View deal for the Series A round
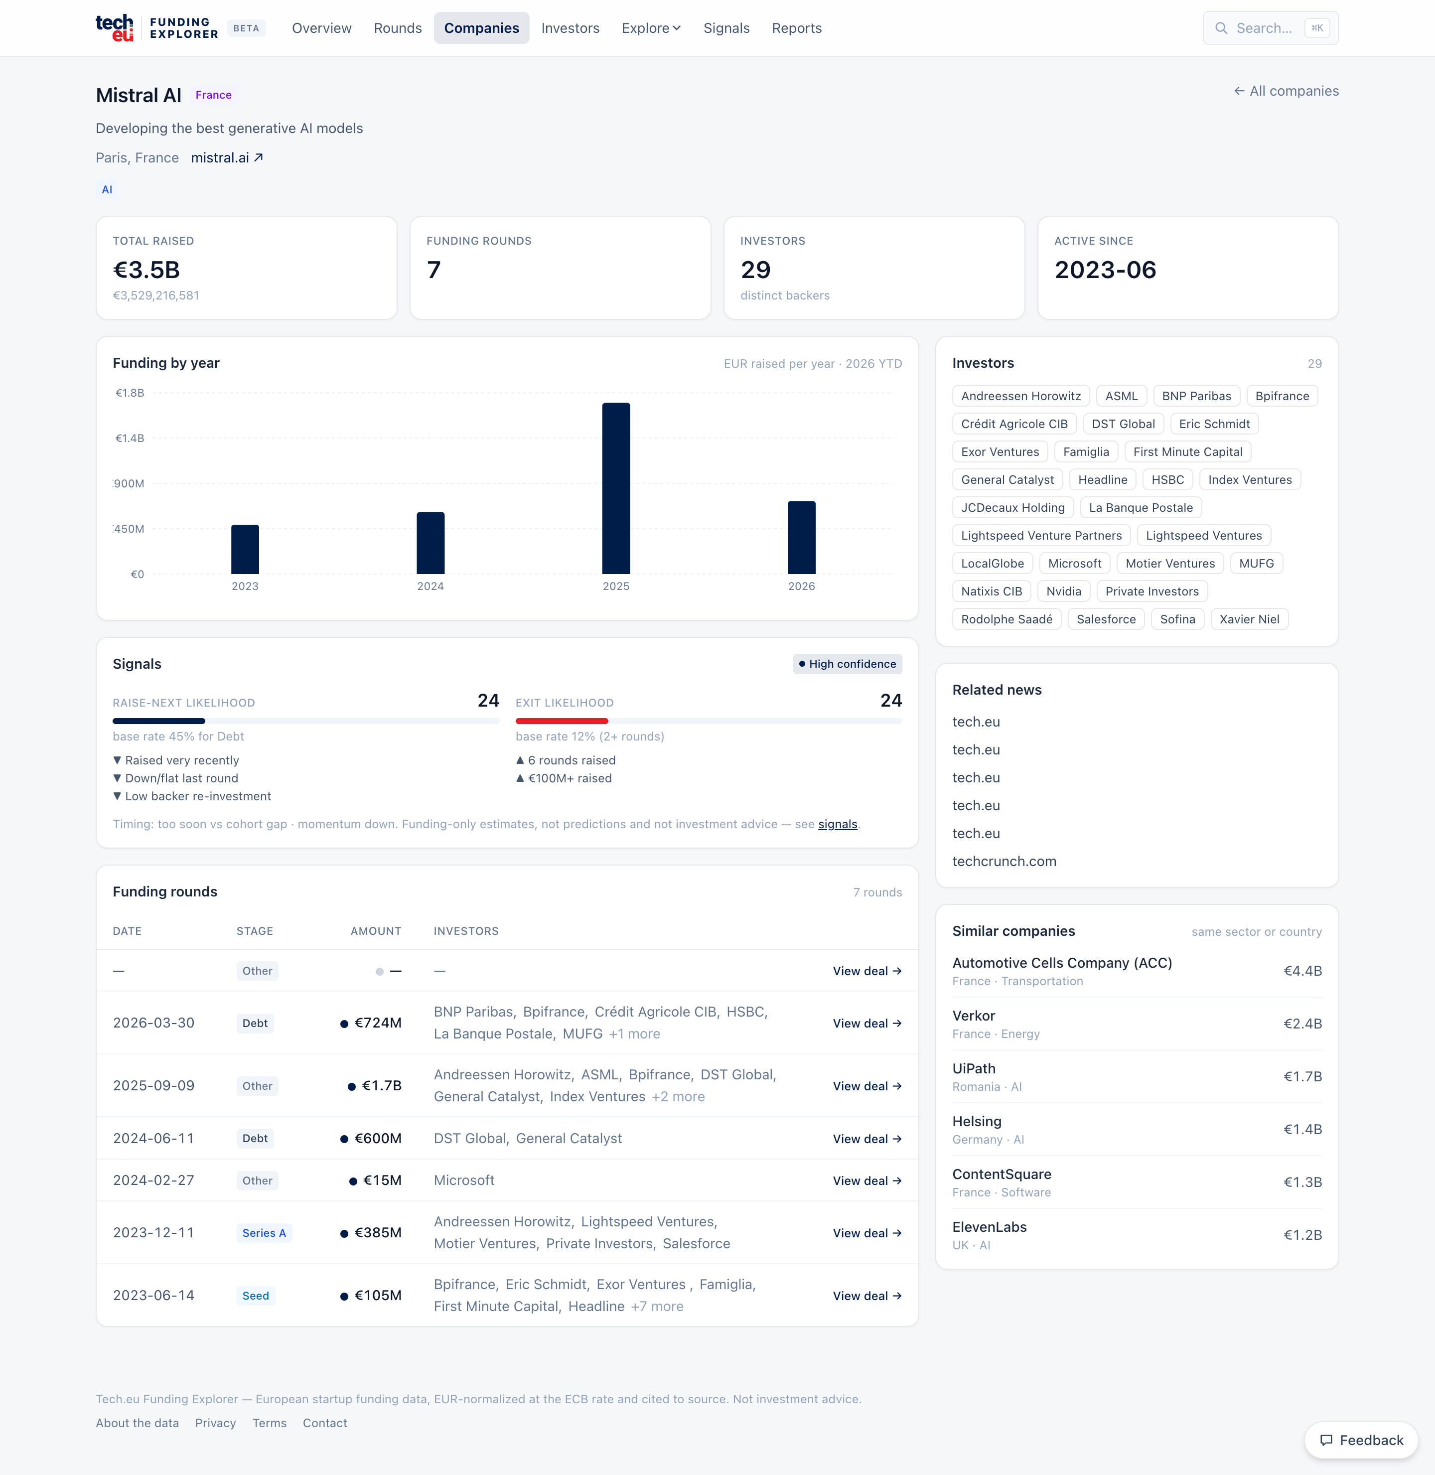Viewport: 1435px width, 1475px height. [x=866, y=1232]
